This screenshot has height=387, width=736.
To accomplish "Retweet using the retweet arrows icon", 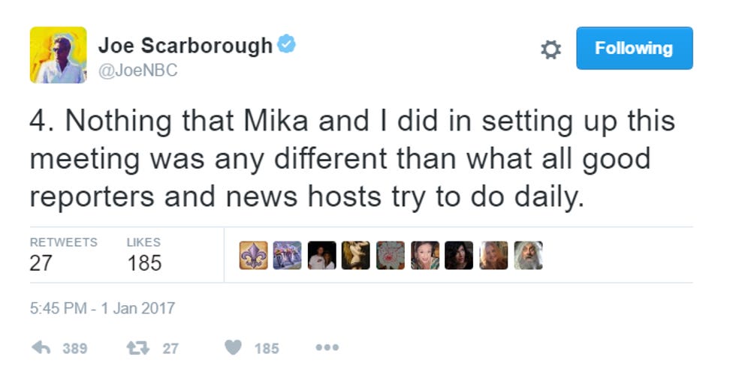I will [137, 348].
